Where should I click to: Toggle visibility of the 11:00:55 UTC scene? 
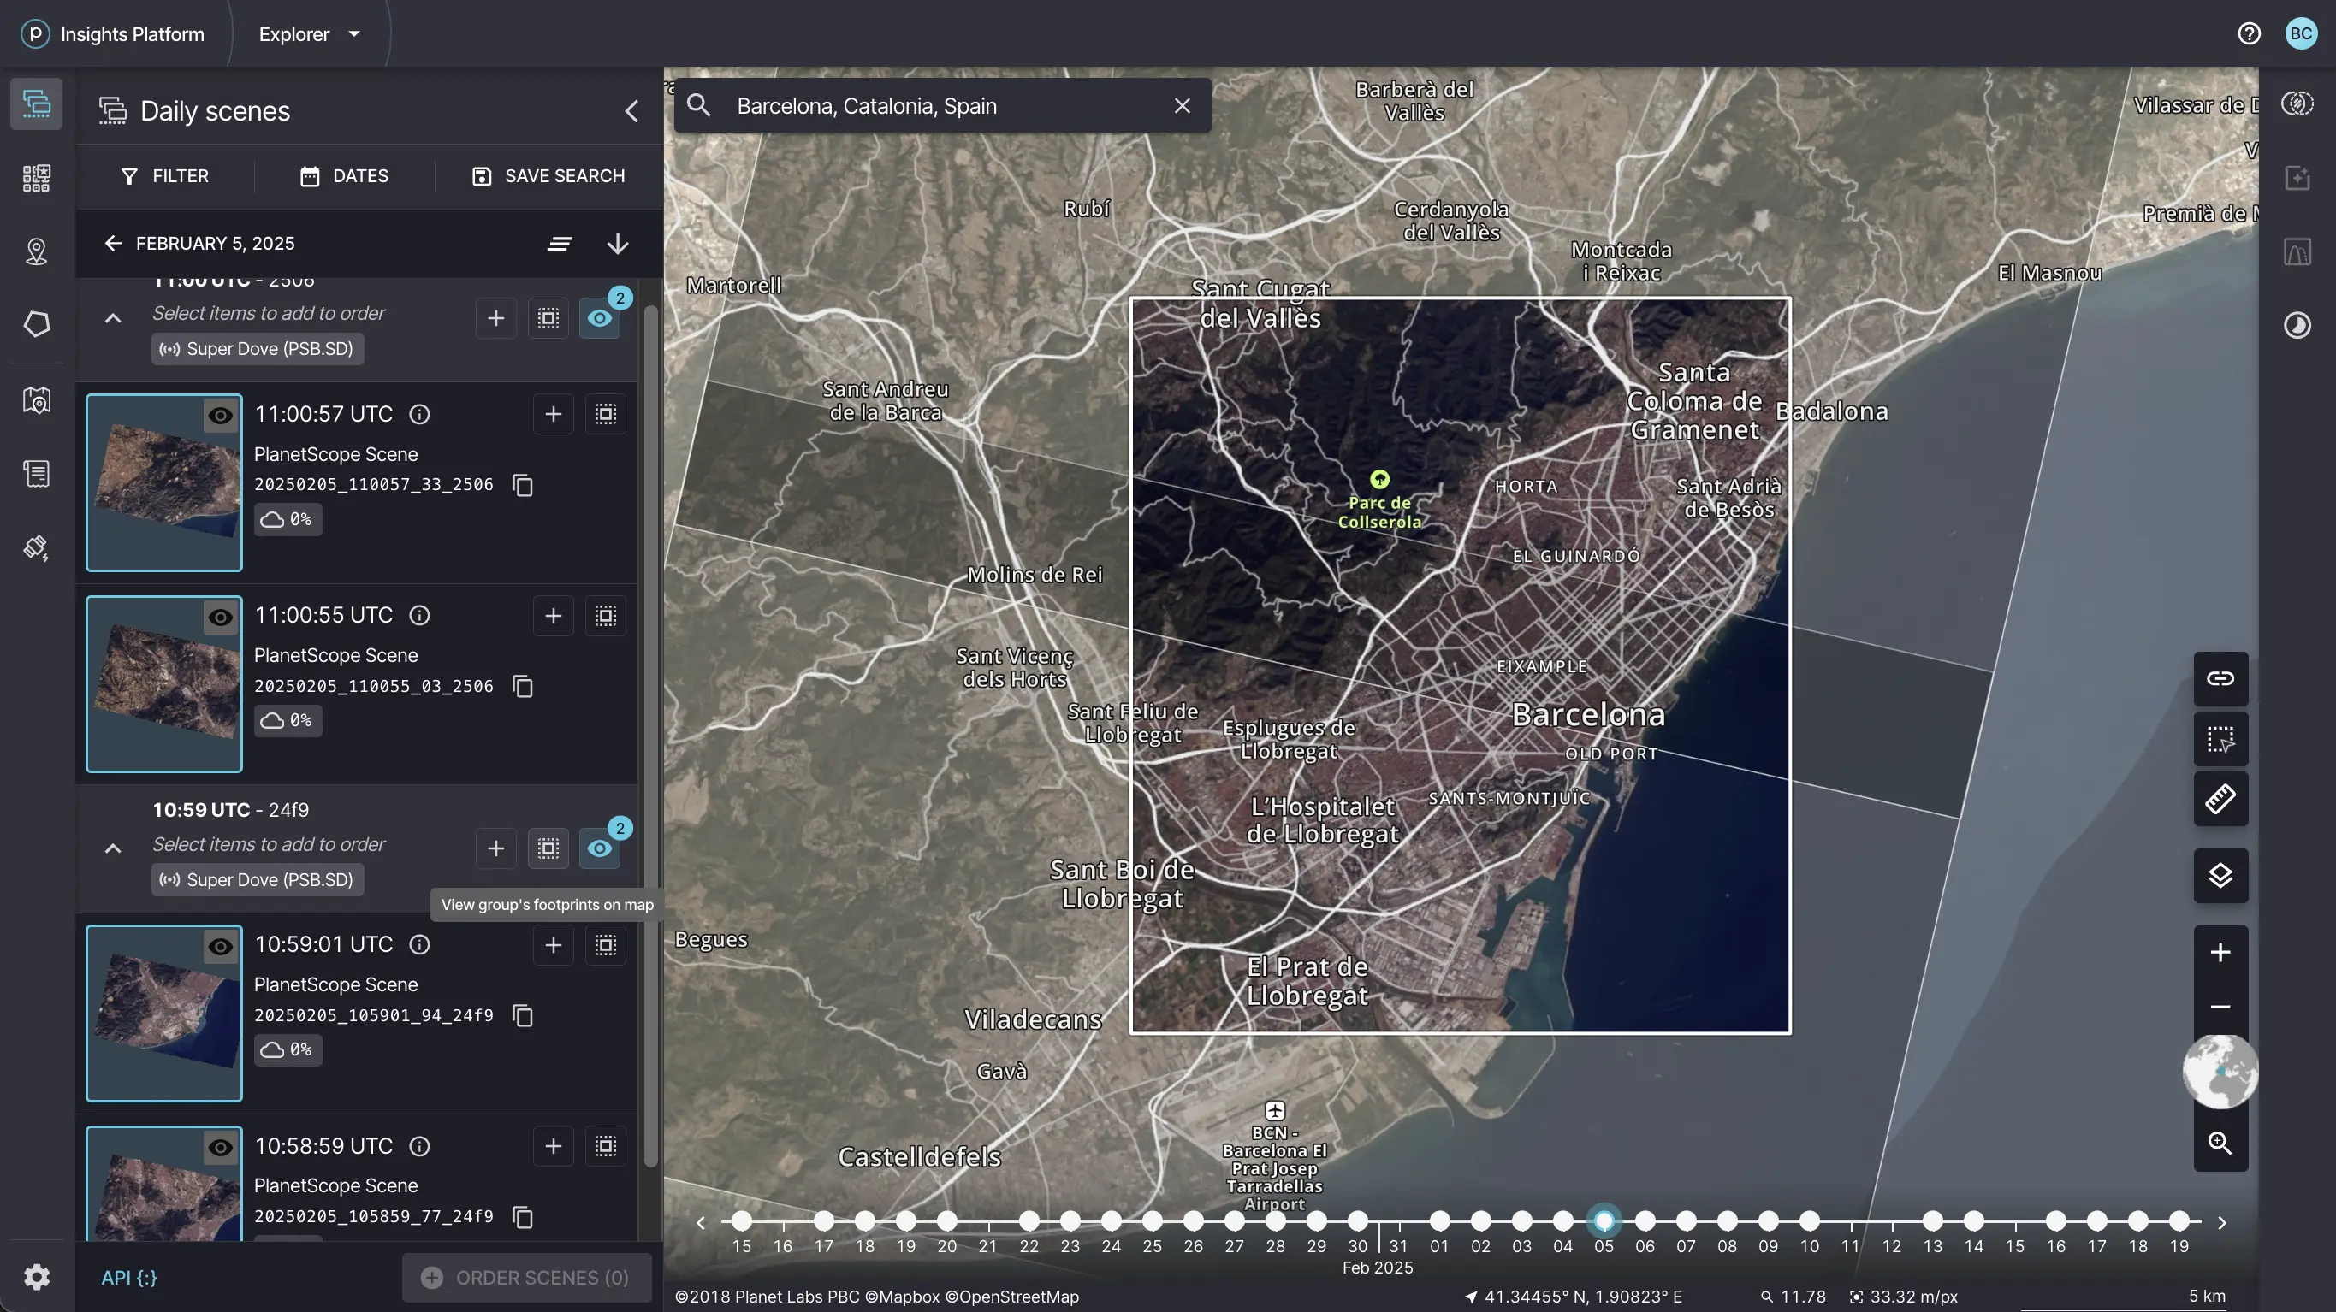221,618
